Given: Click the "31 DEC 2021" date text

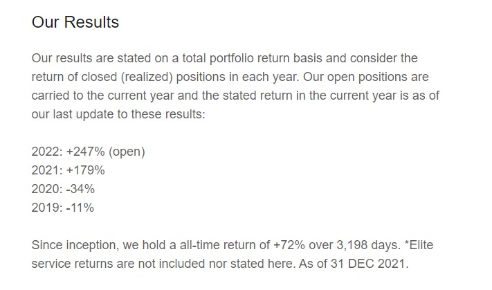Looking at the screenshot, I should (x=367, y=264).
